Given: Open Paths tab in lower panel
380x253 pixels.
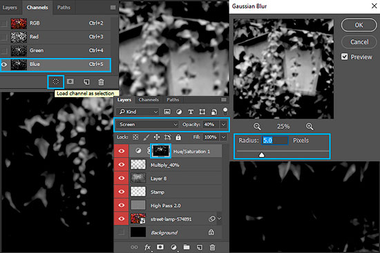Looking at the screenshot, I should click(173, 100).
